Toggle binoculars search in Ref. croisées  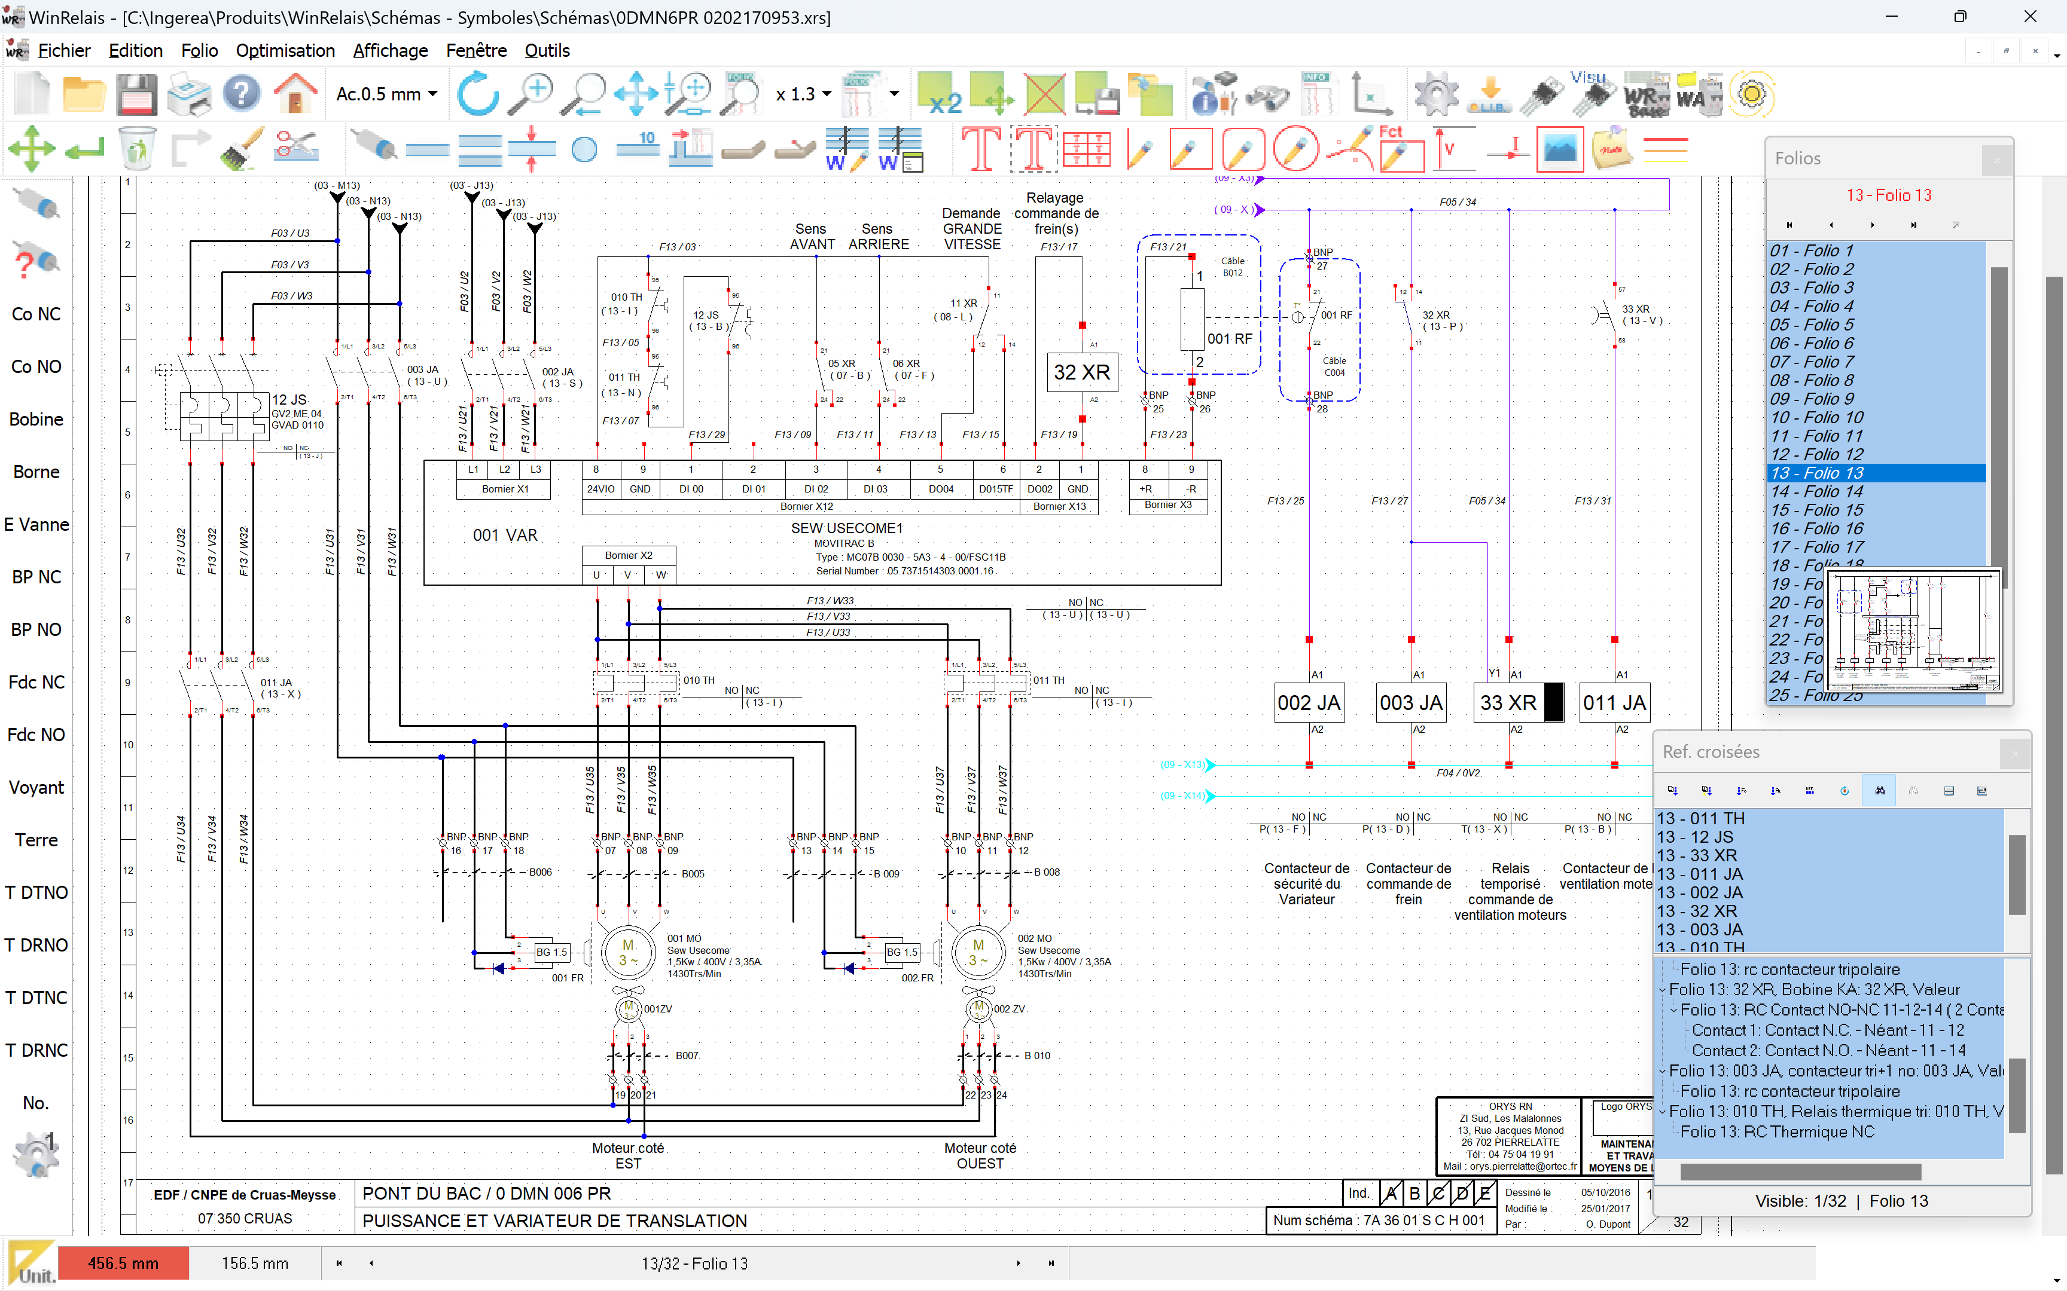pos(1879,791)
